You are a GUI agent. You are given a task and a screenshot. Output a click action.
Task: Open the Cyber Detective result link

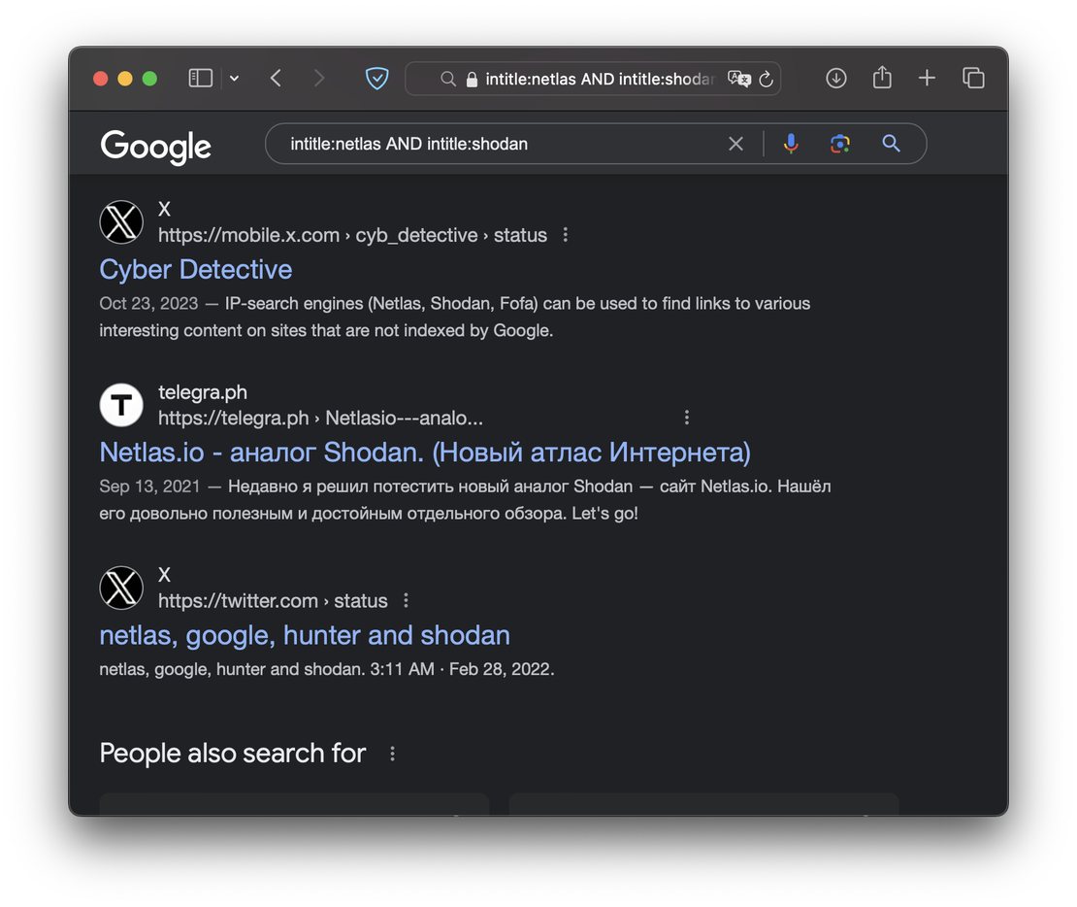195,269
